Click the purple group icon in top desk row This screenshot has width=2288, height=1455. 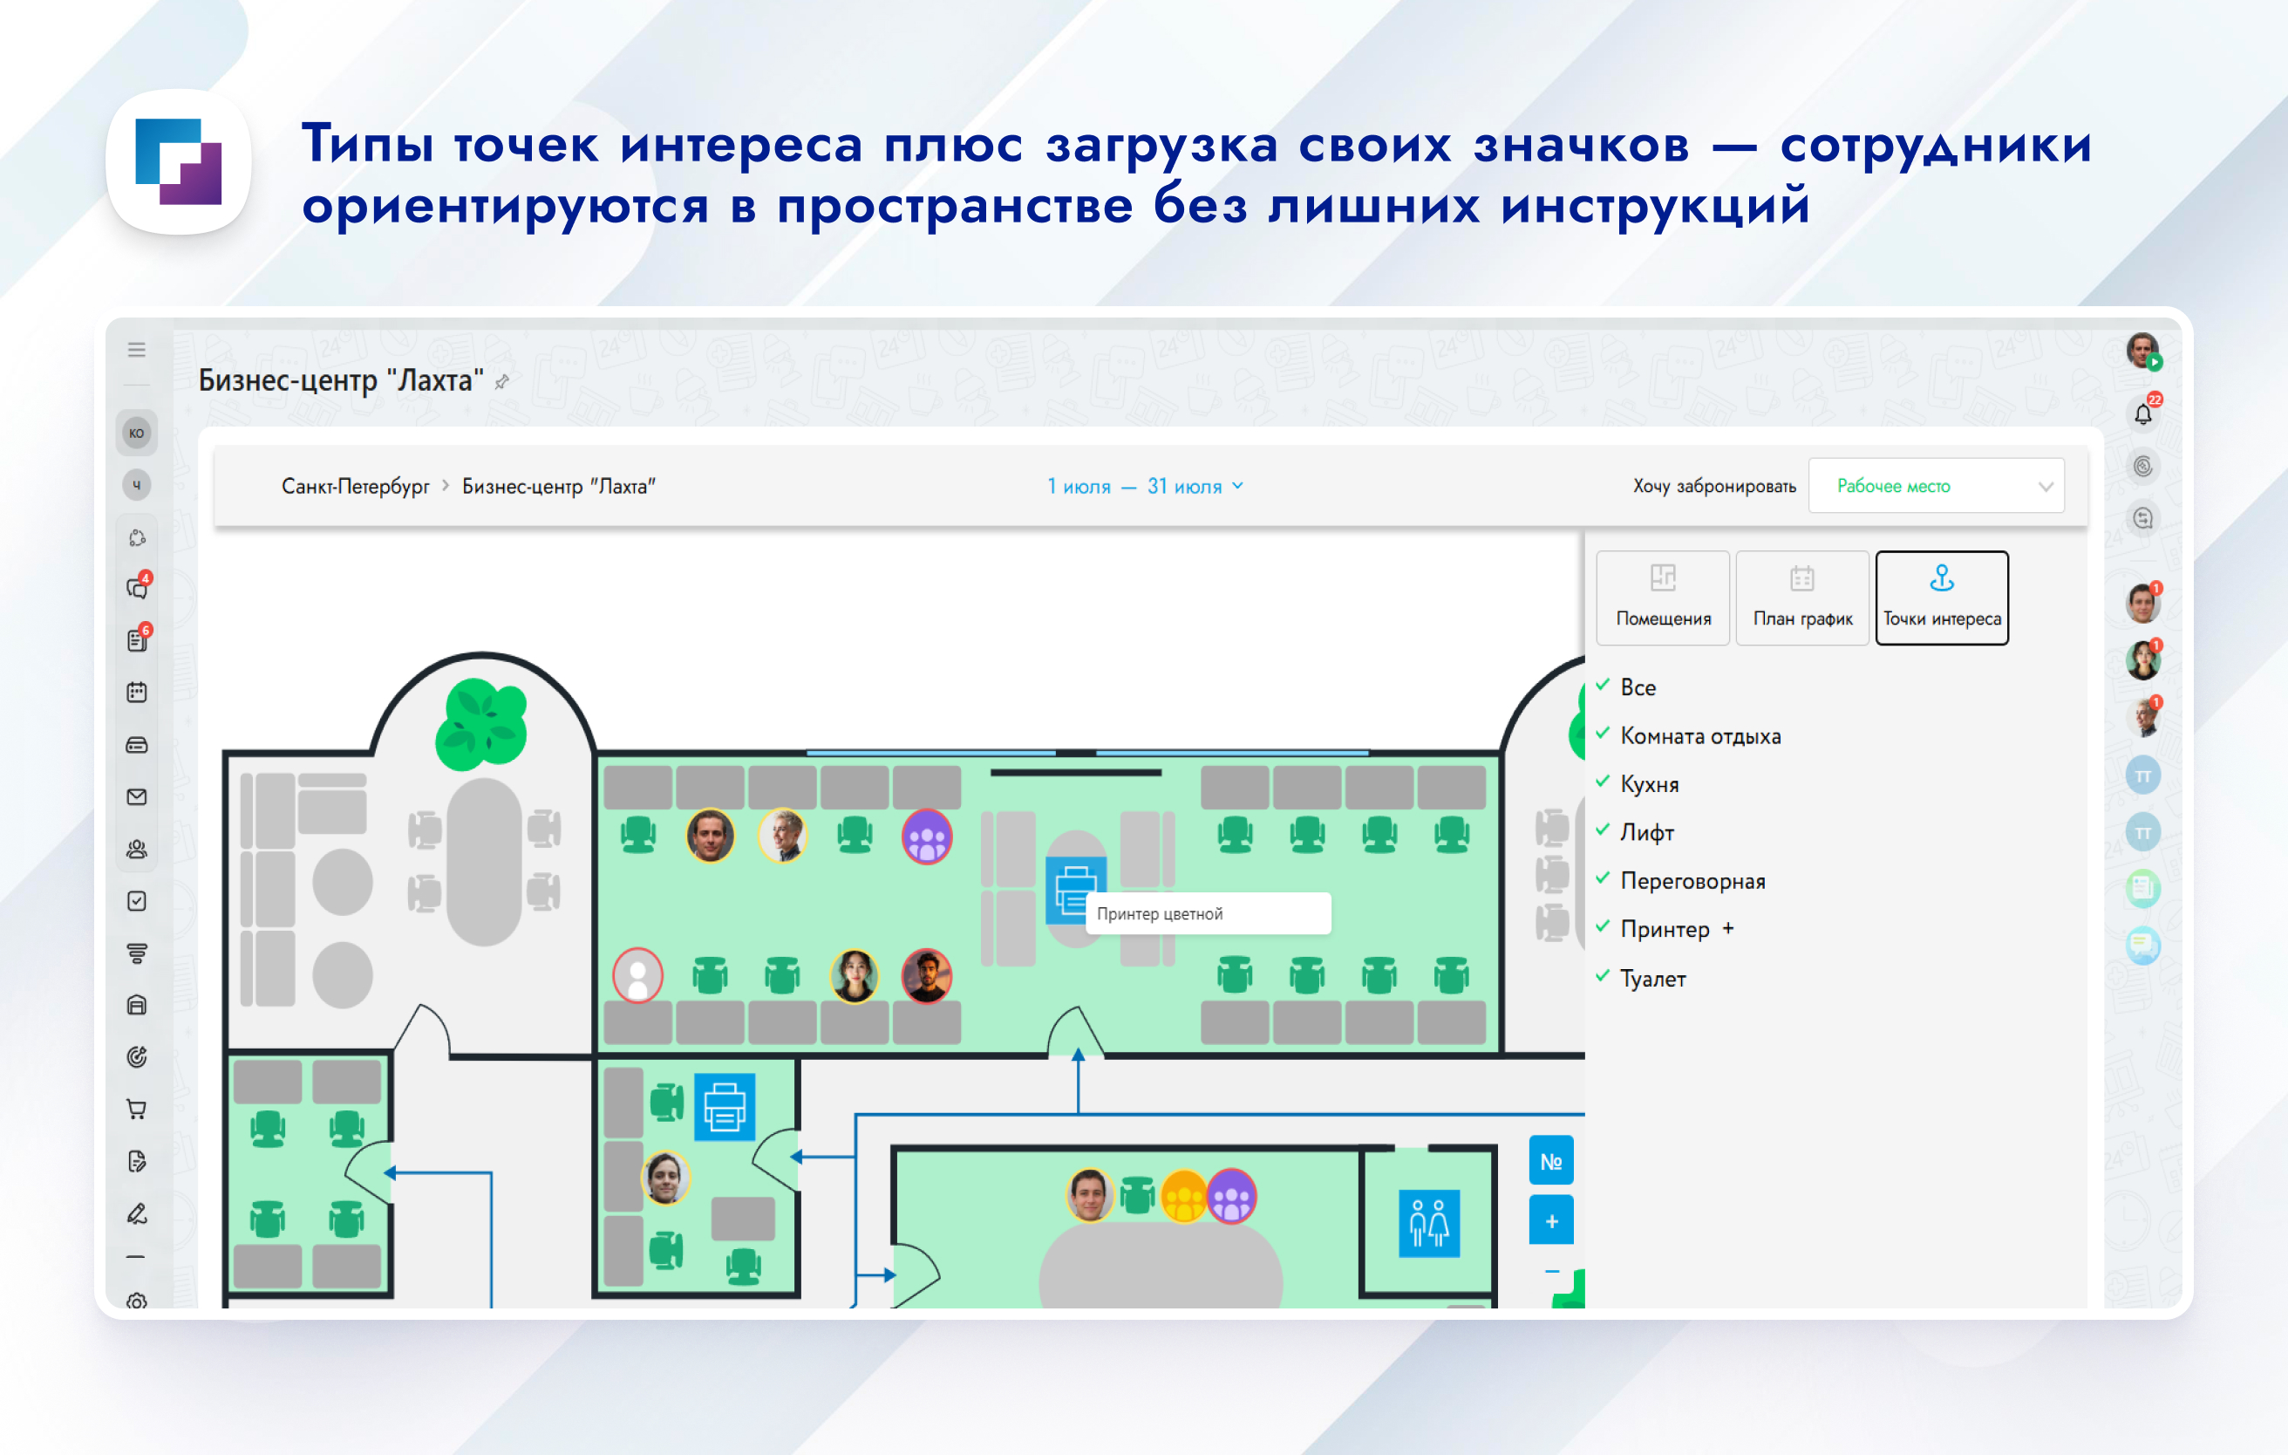click(926, 837)
